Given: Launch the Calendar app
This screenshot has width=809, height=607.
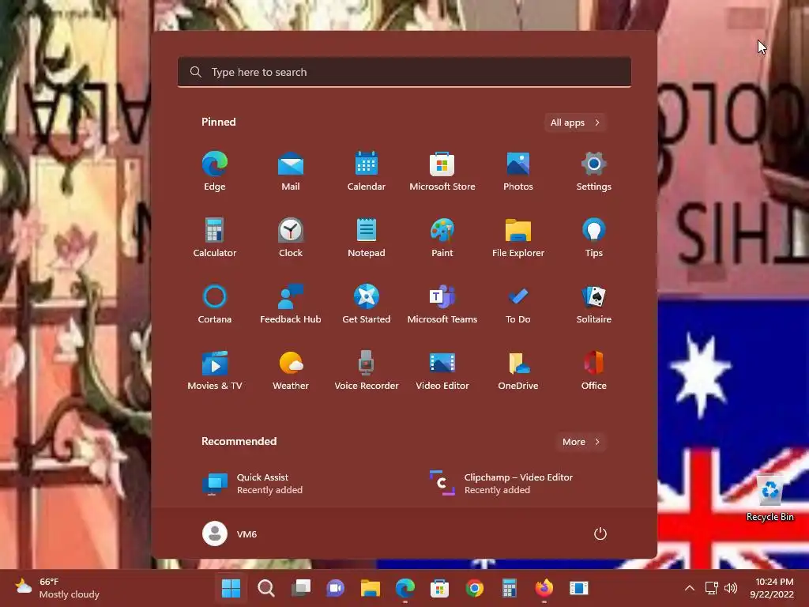Looking at the screenshot, I should (x=367, y=172).
